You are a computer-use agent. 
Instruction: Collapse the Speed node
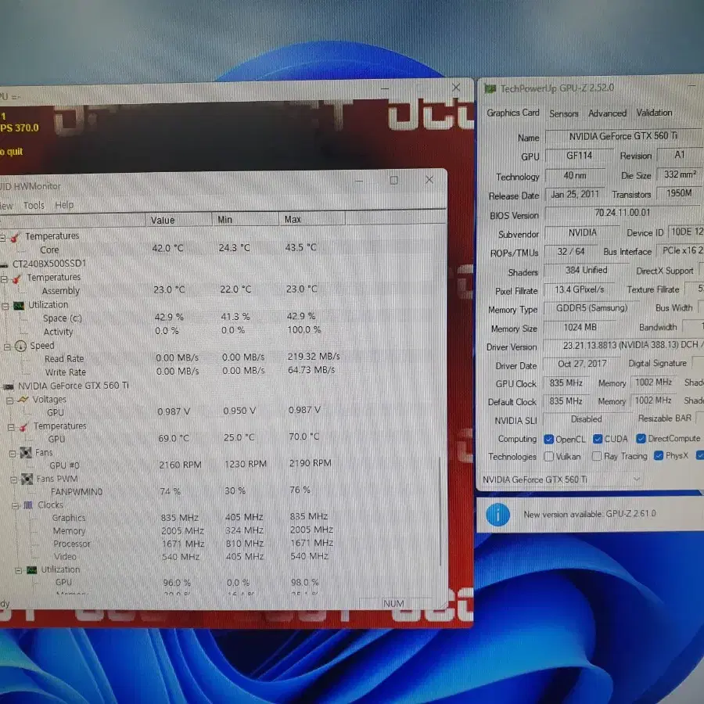point(7,347)
